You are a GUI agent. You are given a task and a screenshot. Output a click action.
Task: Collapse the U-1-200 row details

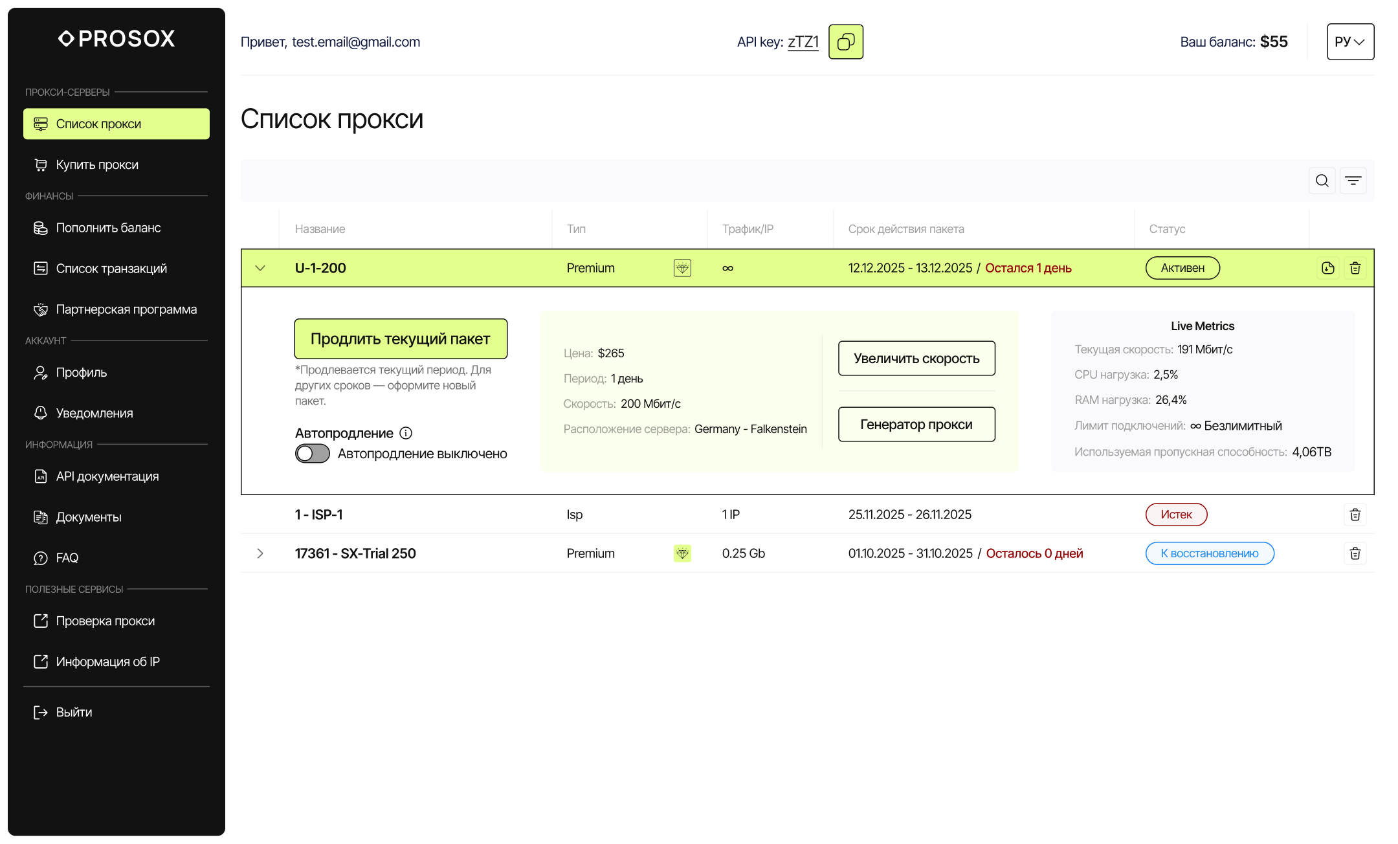[260, 268]
